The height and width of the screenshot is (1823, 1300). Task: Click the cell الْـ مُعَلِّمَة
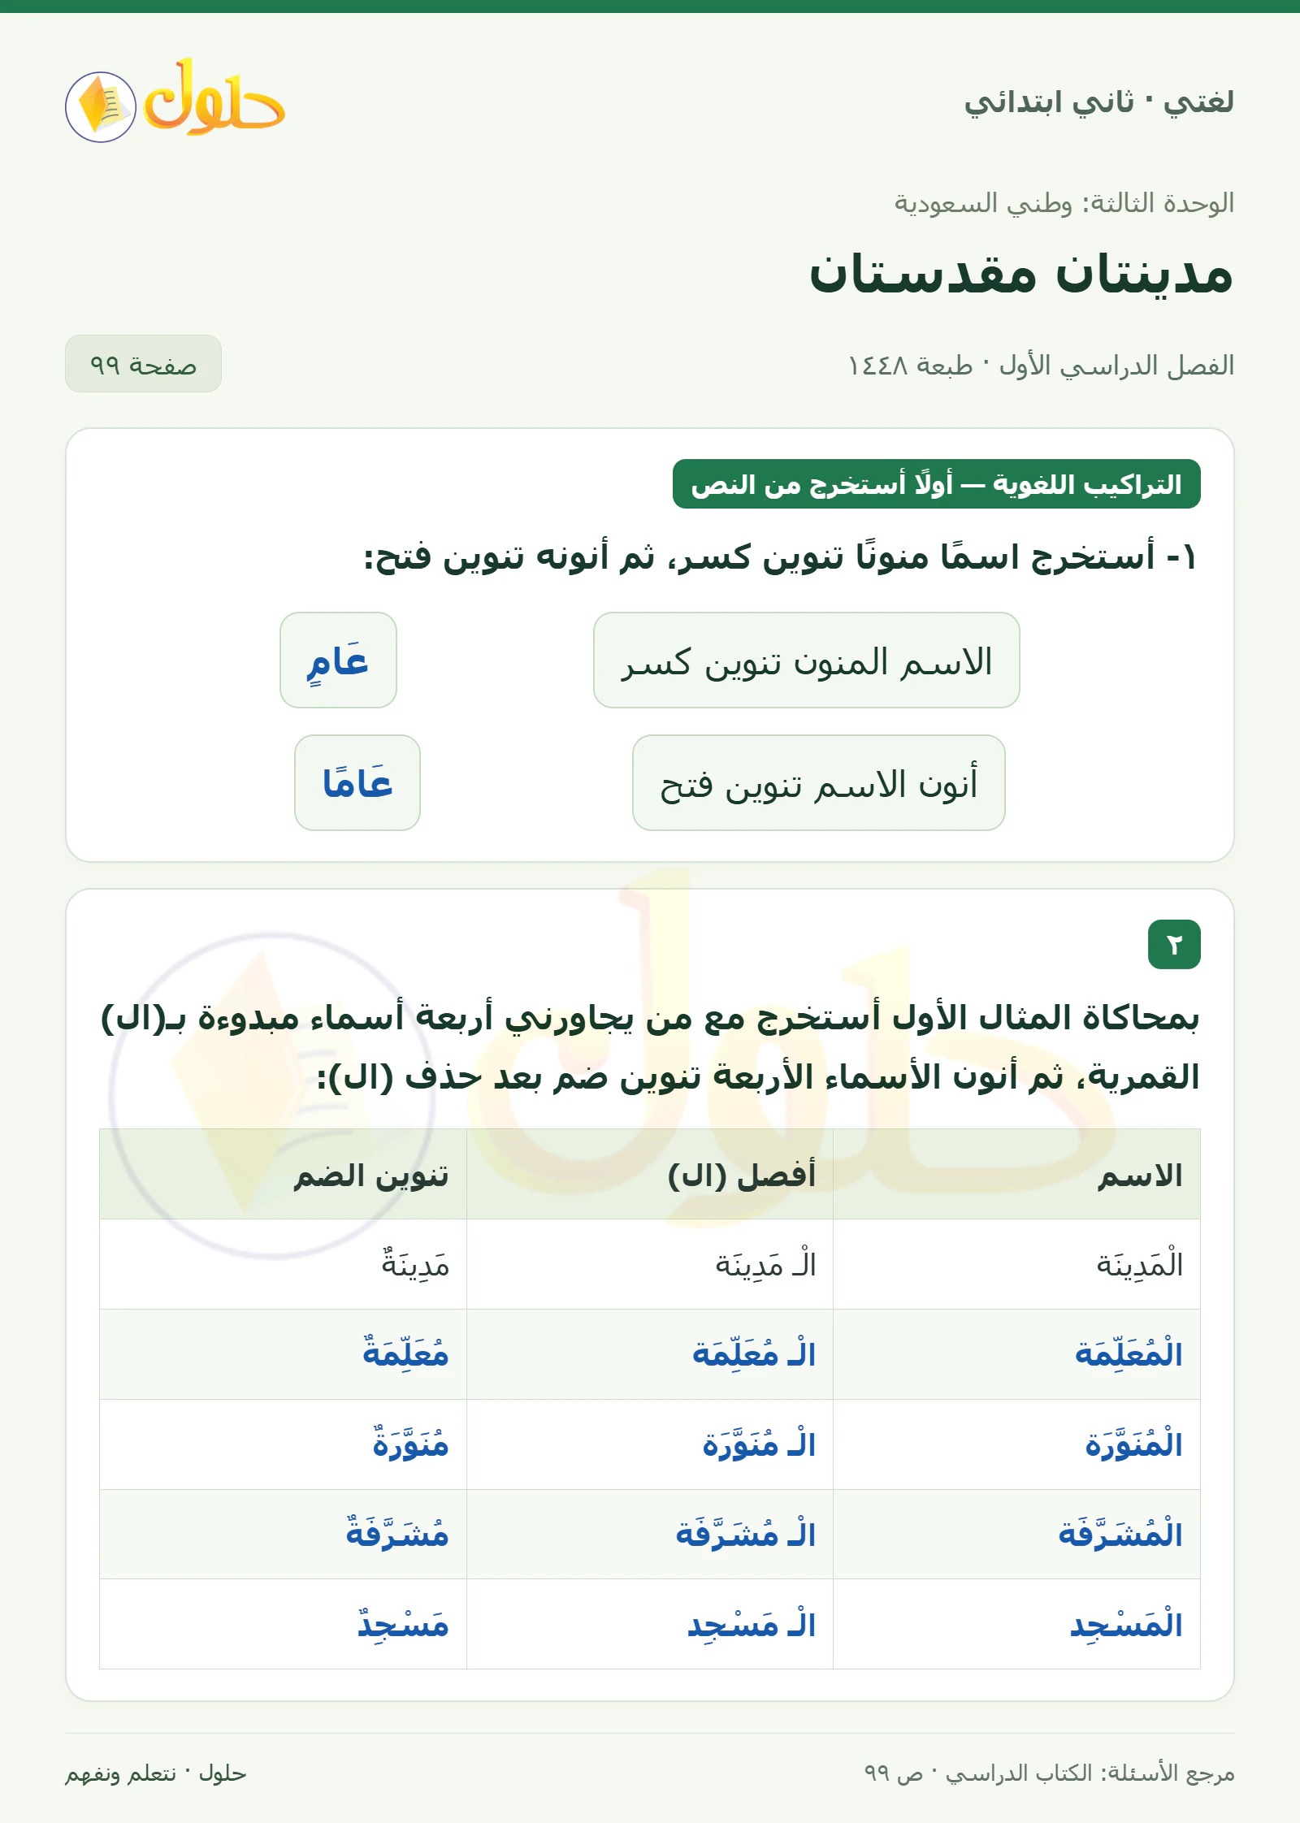click(x=650, y=1354)
